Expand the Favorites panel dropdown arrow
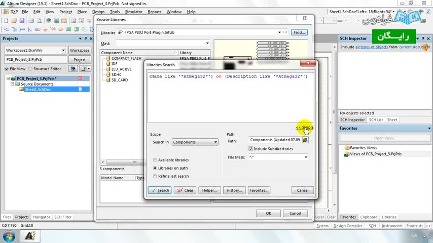433x243 pixels. click(429, 128)
